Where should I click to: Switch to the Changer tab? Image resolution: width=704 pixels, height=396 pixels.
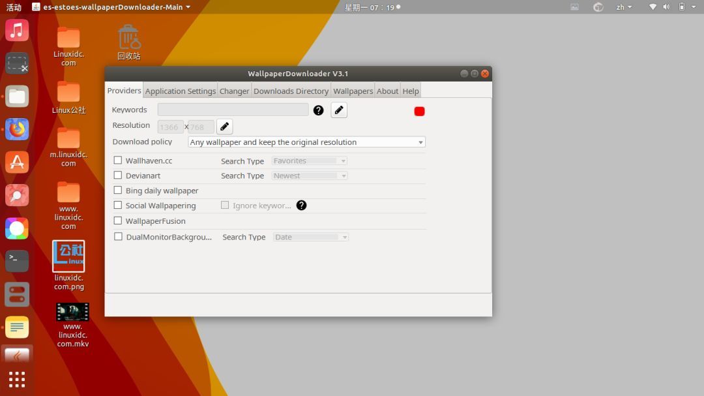click(235, 91)
